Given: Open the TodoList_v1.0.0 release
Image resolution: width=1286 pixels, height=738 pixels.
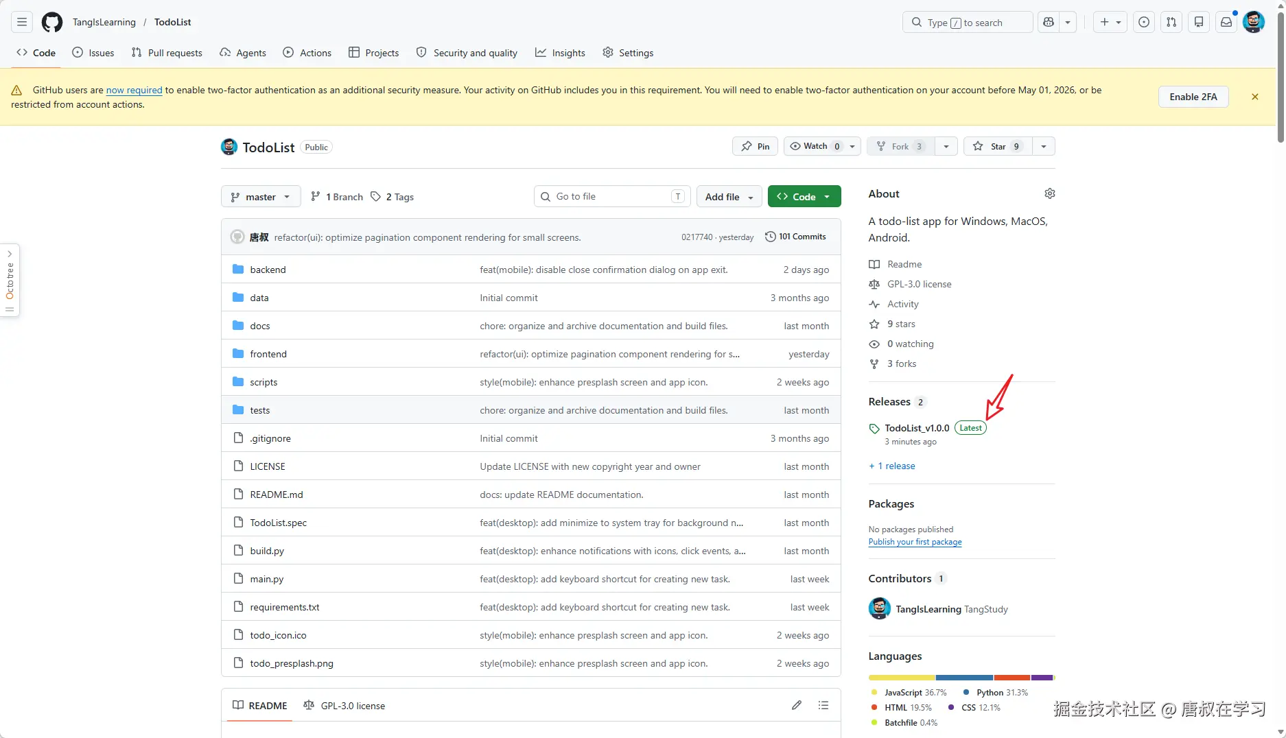Looking at the screenshot, I should point(917,428).
